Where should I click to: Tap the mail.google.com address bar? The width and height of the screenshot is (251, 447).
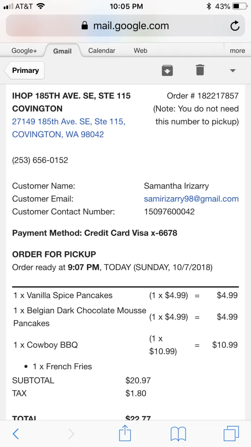coord(125,26)
